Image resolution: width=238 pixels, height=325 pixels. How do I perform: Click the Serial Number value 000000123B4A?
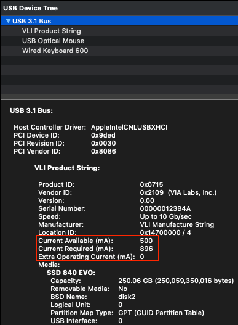(165, 208)
